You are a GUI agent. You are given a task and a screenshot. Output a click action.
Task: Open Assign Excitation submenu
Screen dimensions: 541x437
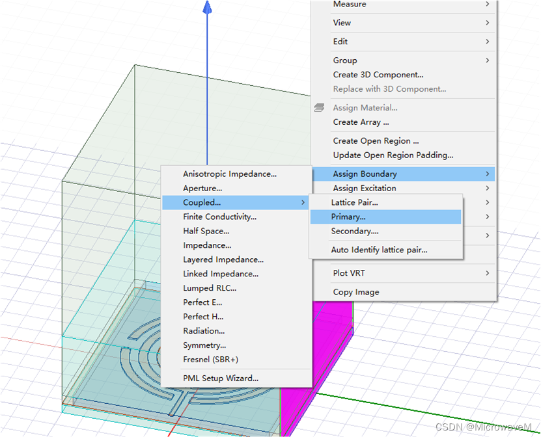click(x=404, y=188)
